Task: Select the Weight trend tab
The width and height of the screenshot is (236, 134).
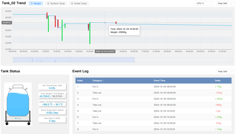Action: pyautogui.click(x=36, y=3)
